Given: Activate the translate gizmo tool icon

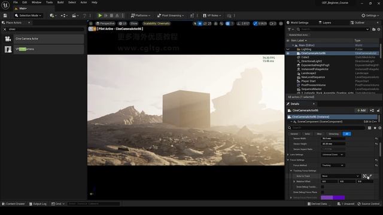Looking at the screenshot, I should [200, 24].
